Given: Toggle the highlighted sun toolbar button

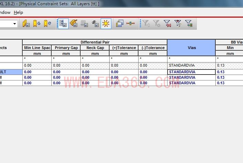Looking at the screenshot, I should point(106,23).
